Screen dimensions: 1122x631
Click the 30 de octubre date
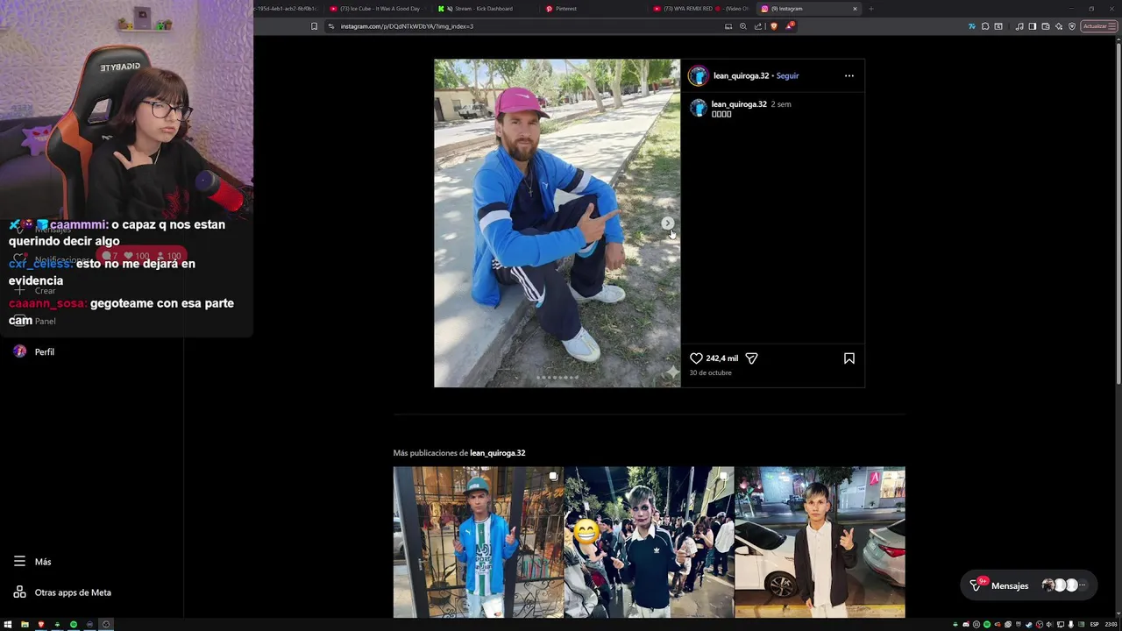coord(710,372)
